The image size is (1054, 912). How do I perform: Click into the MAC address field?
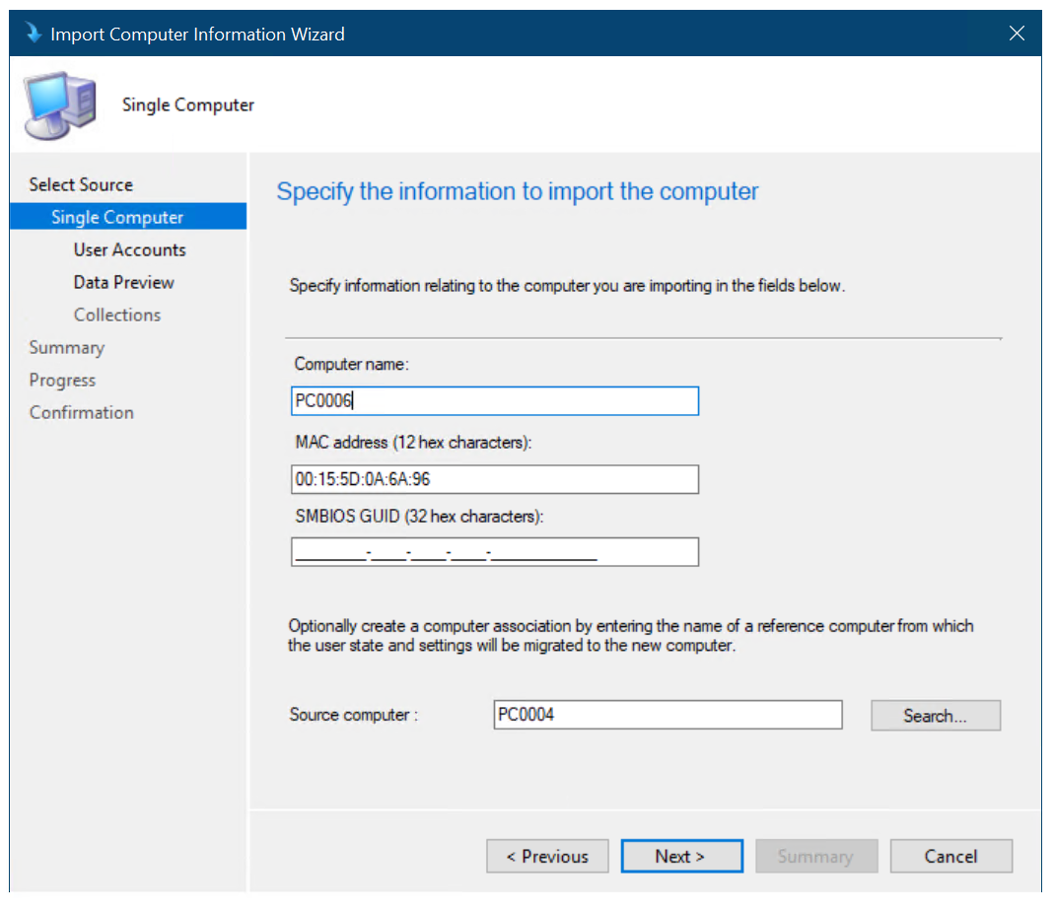(495, 479)
